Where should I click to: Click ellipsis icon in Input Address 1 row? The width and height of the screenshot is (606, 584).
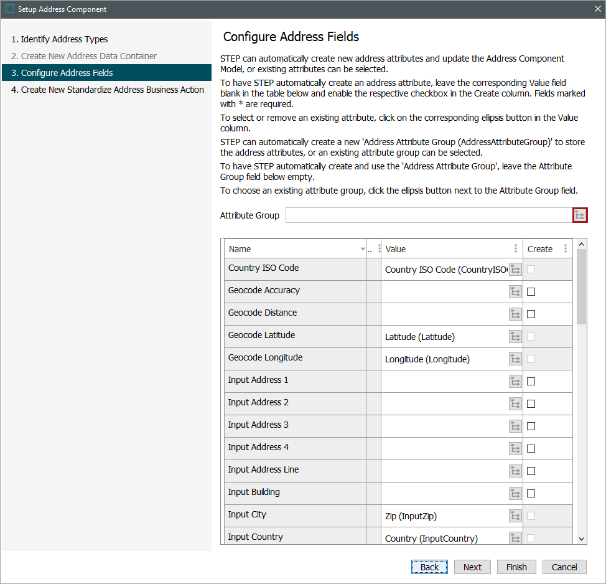click(515, 382)
